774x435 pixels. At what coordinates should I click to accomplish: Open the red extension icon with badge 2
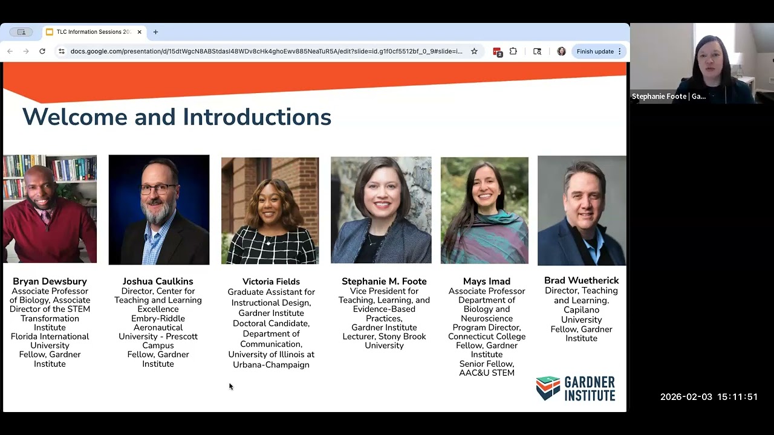coord(498,52)
